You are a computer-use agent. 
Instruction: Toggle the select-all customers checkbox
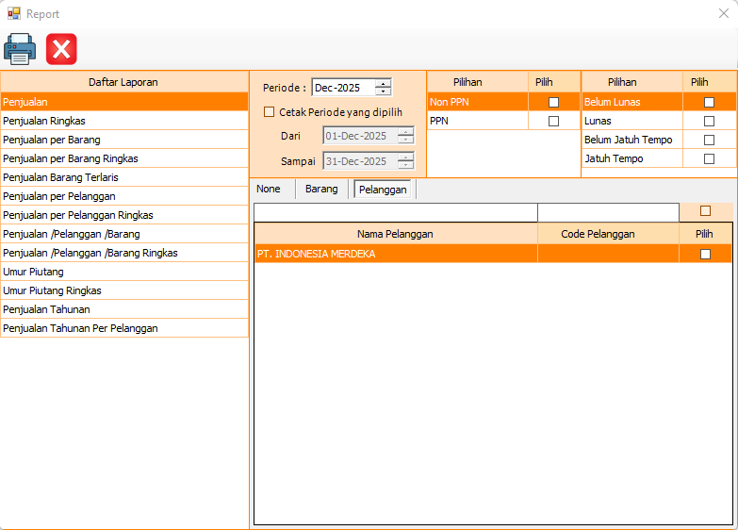705,211
